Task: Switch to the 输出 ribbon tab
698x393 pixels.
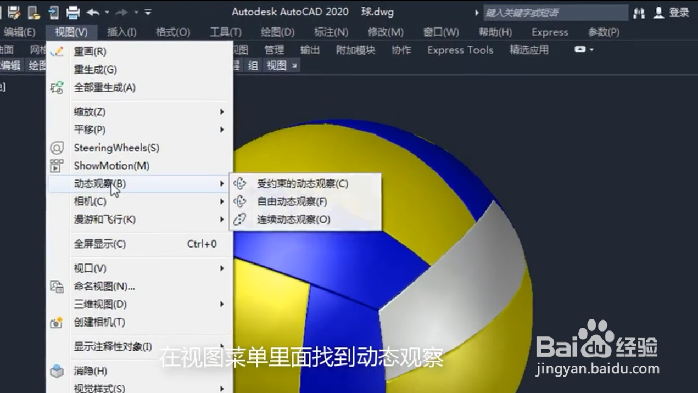Action: tap(310, 50)
